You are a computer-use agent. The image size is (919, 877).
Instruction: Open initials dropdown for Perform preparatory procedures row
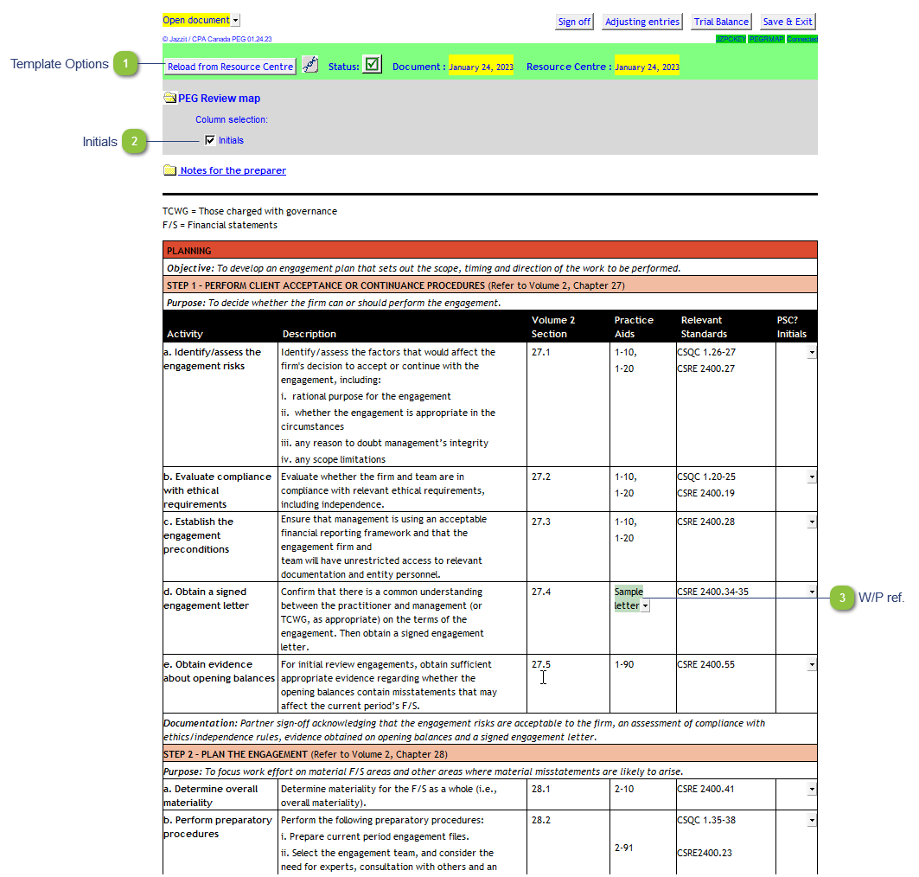tap(812, 821)
